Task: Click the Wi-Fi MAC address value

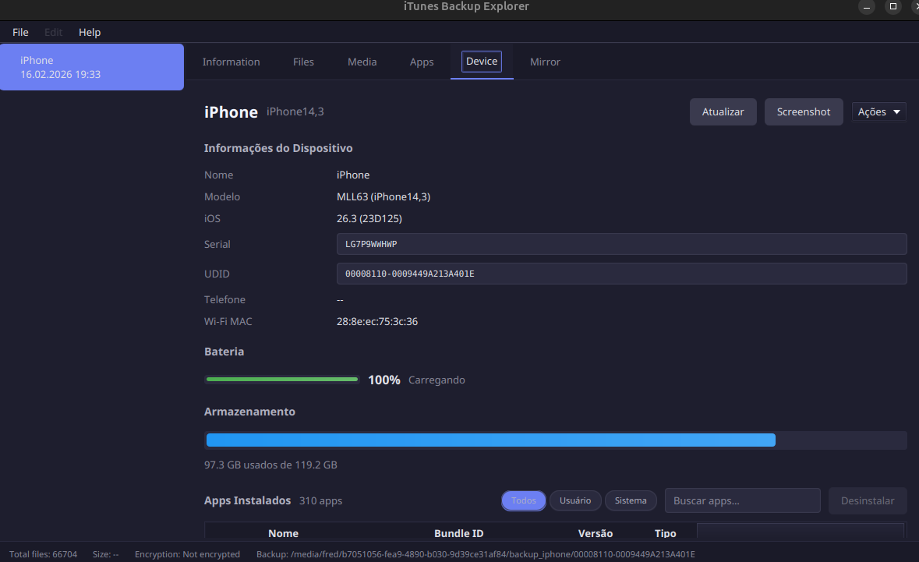Action: click(376, 322)
